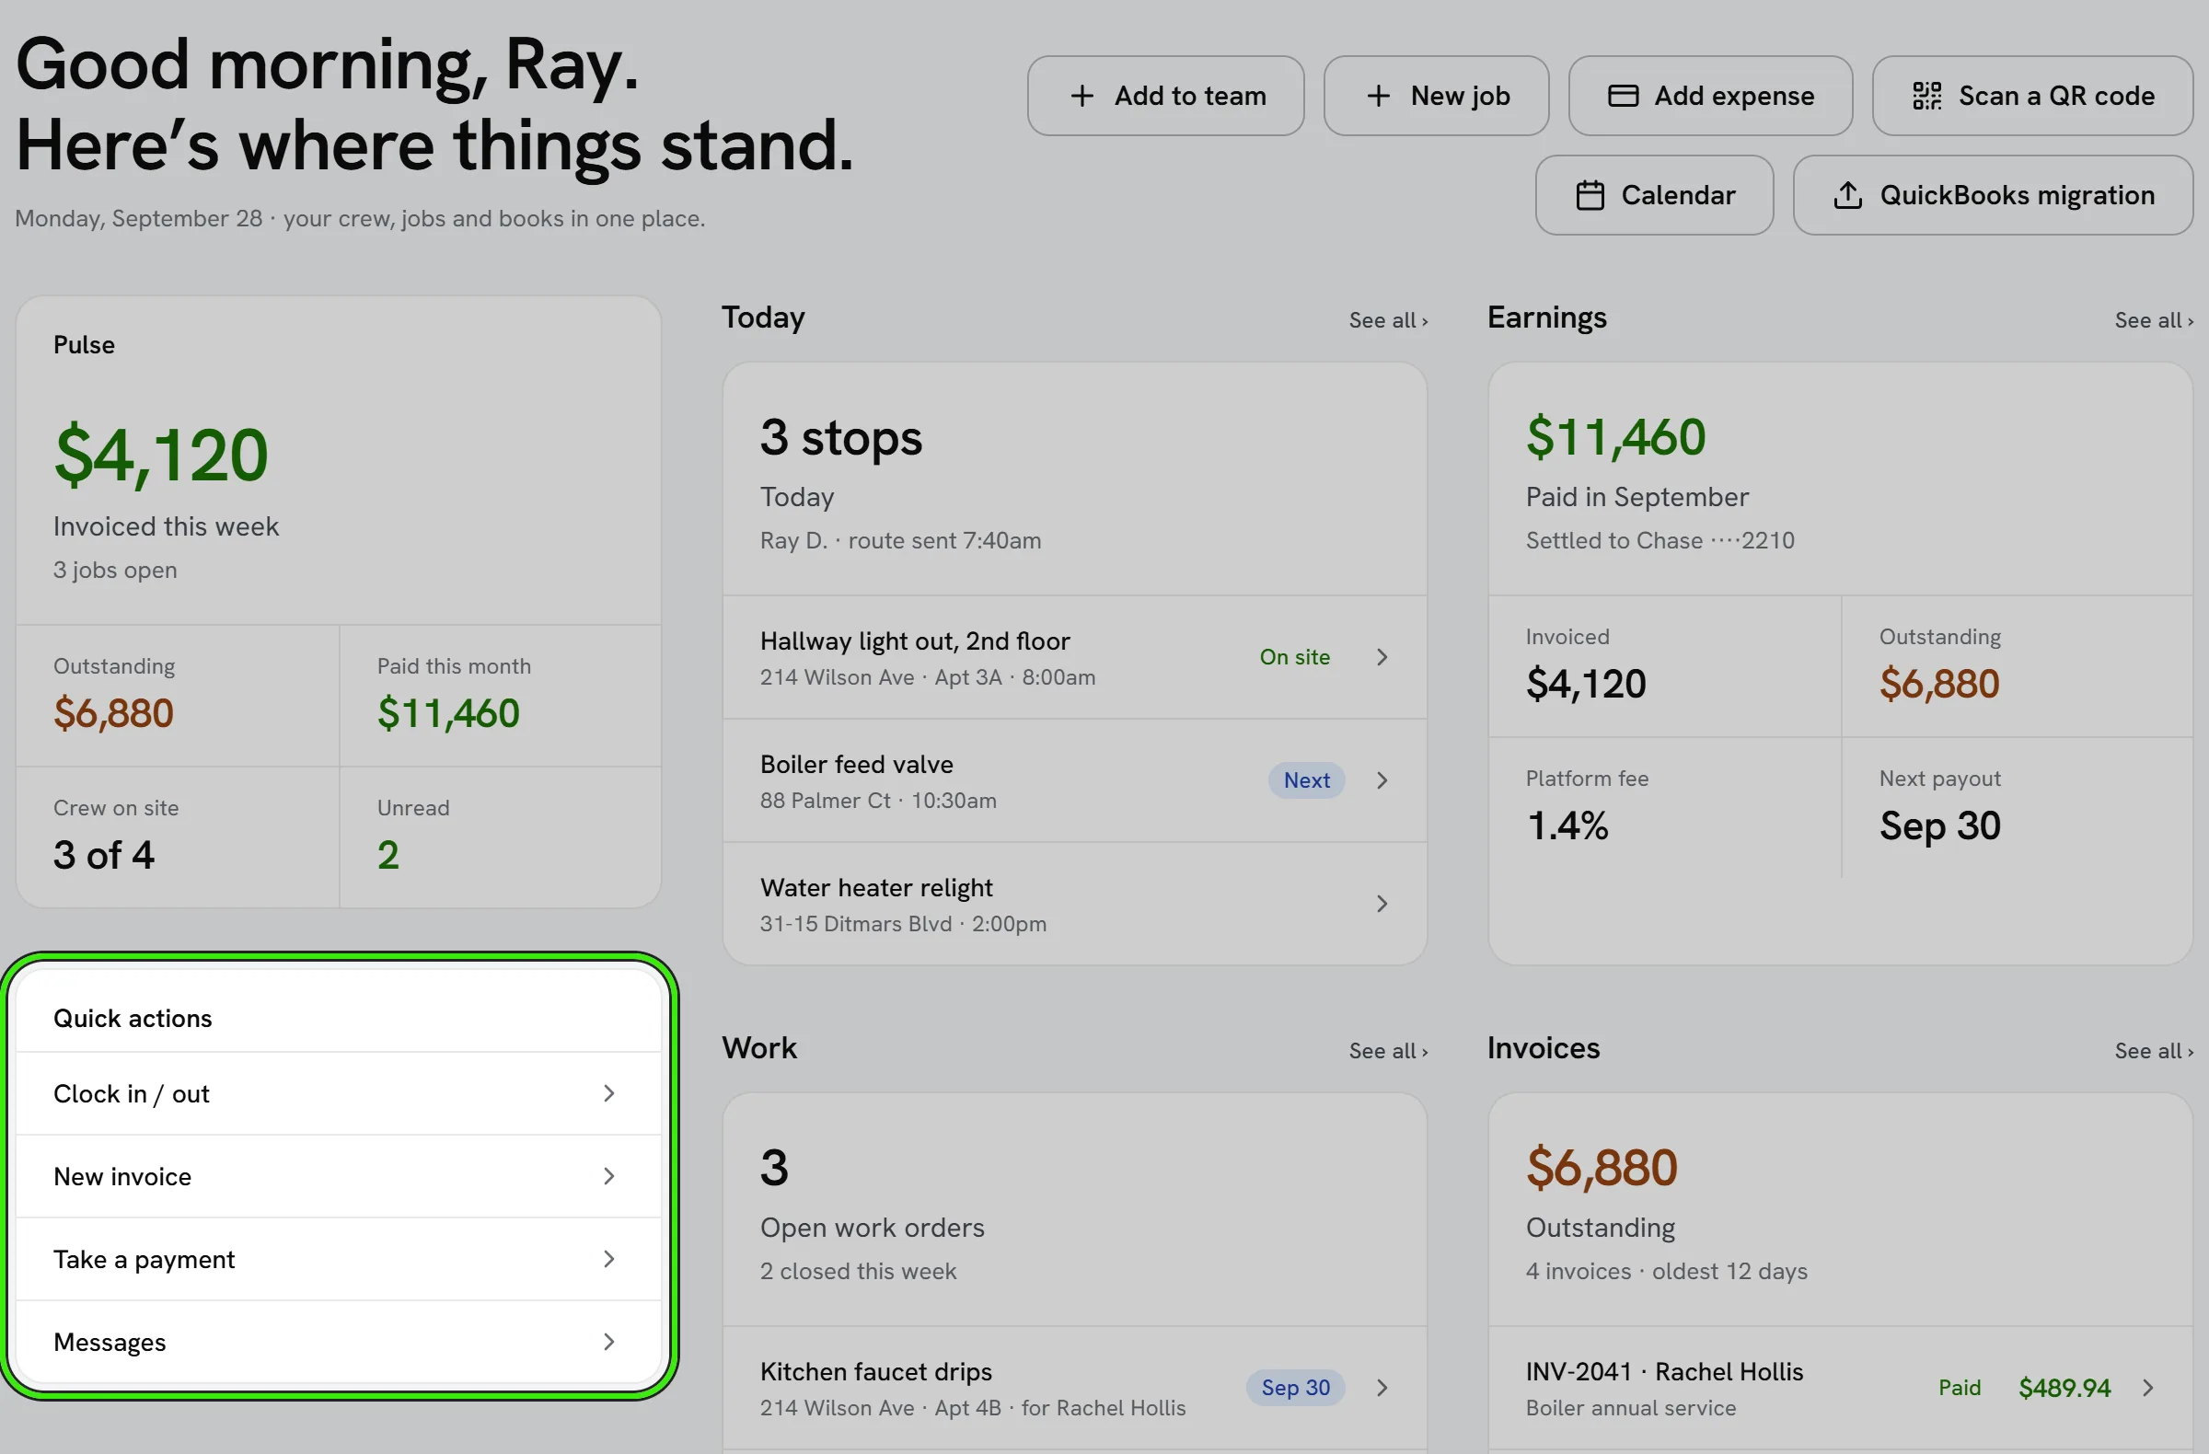Screen dimensions: 2209x1454
Task: Click the plus icon on Add to team
Action: click(x=1081, y=96)
